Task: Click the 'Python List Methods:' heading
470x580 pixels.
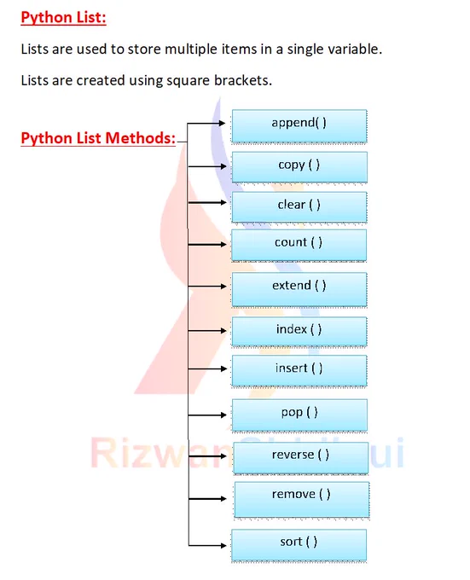Action: coord(98,138)
